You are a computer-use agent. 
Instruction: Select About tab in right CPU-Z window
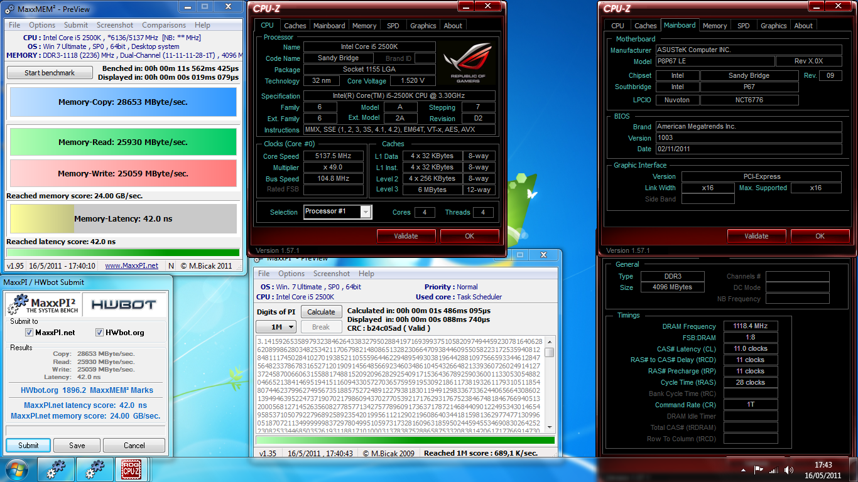[803, 26]
